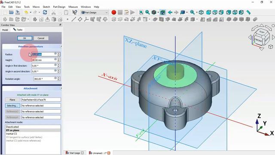This screenshot has width=275, height=155.
Task: Go back to previous selection with left arrow
Action: [x=170, y=12]
